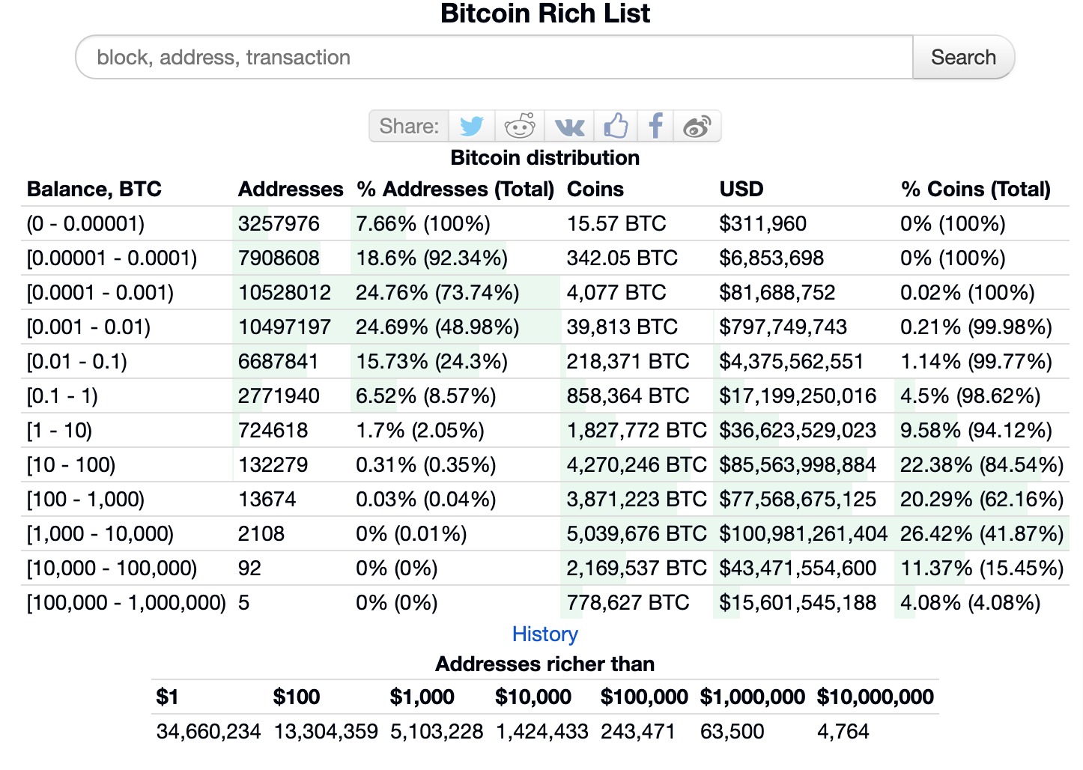Open the History link

(545, 634)
